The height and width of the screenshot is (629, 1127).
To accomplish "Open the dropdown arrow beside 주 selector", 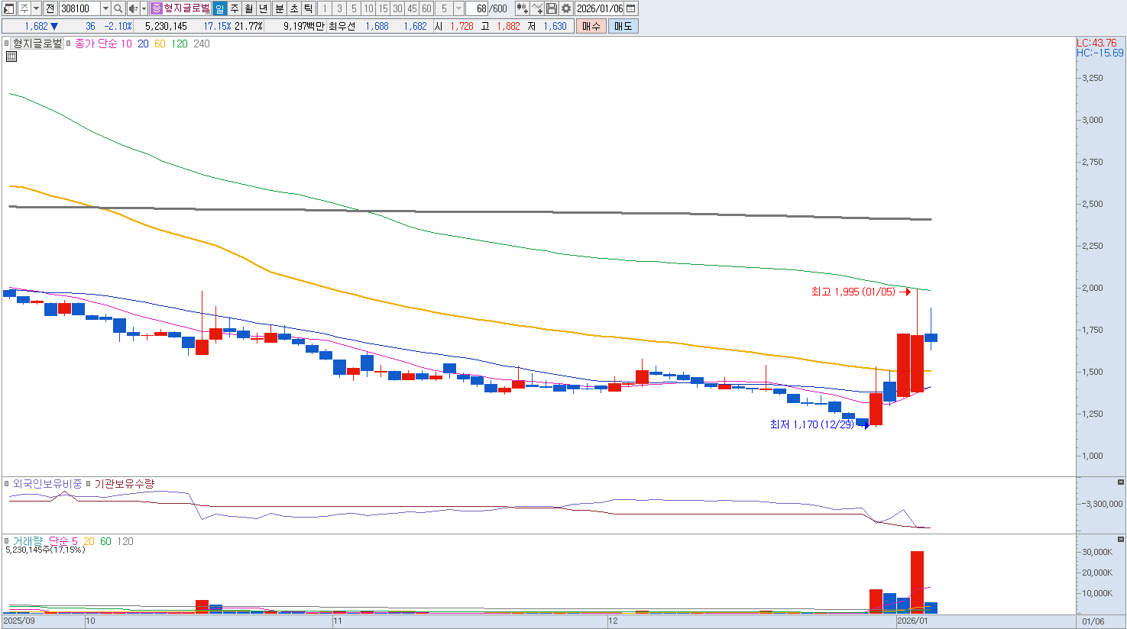I will click(36, 8).
